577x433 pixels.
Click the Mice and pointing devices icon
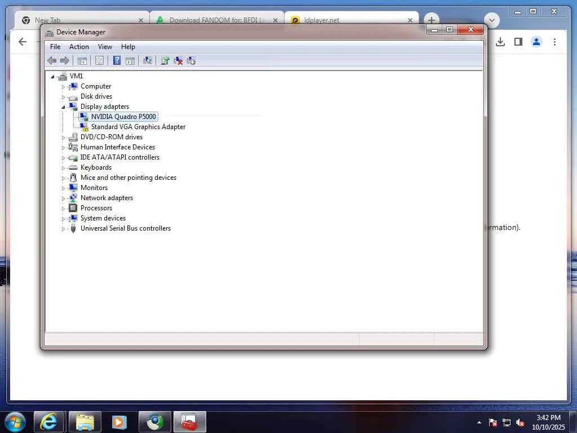point(73,178)
